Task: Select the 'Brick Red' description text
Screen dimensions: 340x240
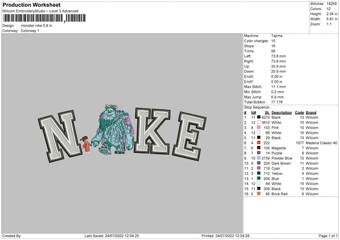Action: pos(279,194)
